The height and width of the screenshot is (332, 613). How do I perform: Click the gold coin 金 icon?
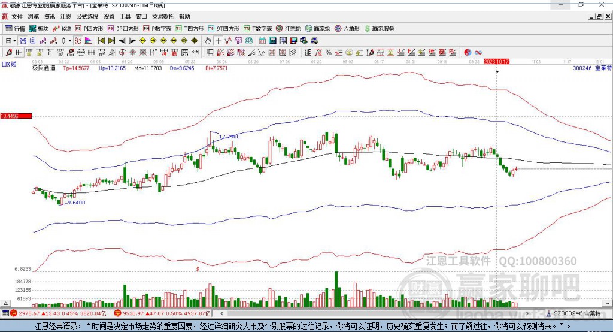tap(349, 53)
